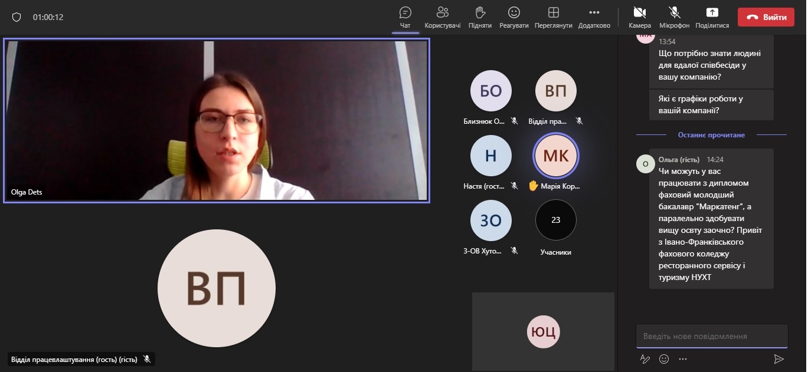Click muted mic icon beside З-ОВ Хуто...

coord(515,251)
